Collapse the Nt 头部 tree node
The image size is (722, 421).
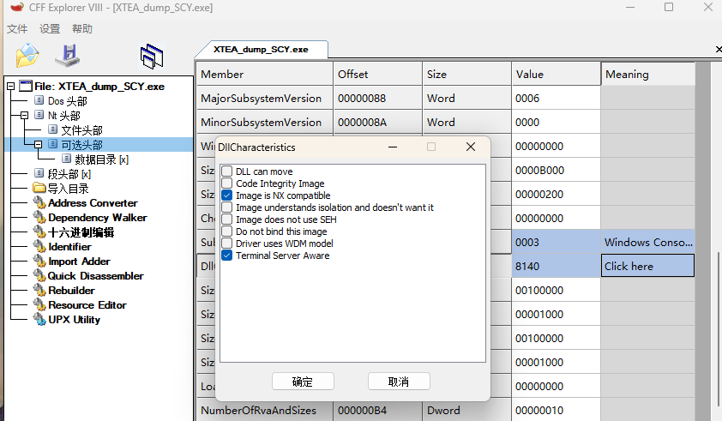tap(25, 115)
